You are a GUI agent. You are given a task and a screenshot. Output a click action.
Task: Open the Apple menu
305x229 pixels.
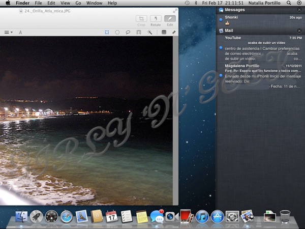click(x=8, y=3)
